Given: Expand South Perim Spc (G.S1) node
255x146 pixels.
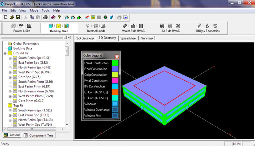Looking at the screenshot, I should [x=10, y=58].
